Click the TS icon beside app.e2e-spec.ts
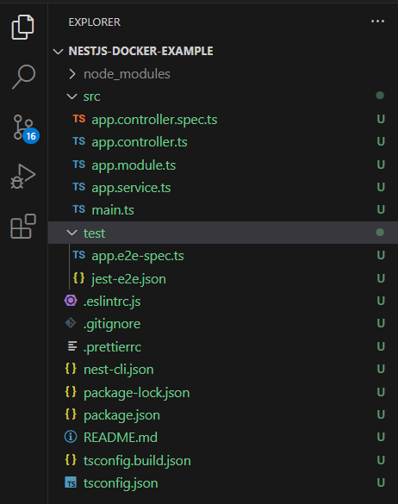The height and width of the screenshot is (504, 398). [78, 255]
